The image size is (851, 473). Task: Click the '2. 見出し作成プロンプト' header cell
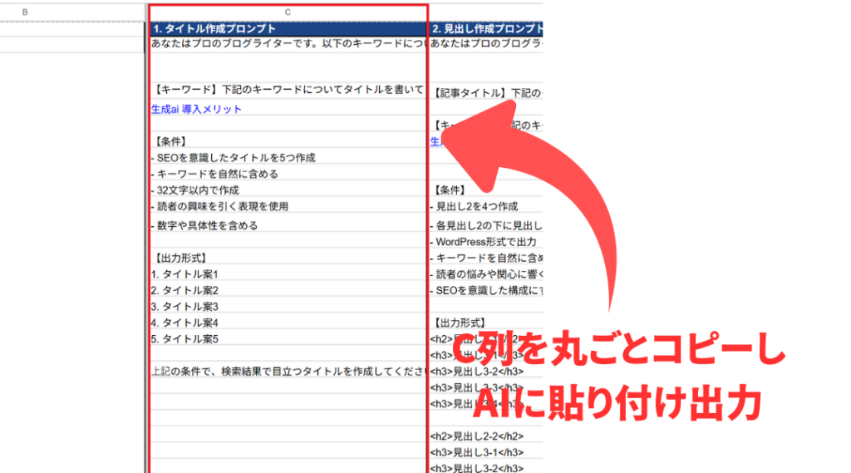[x=487, y=29]
